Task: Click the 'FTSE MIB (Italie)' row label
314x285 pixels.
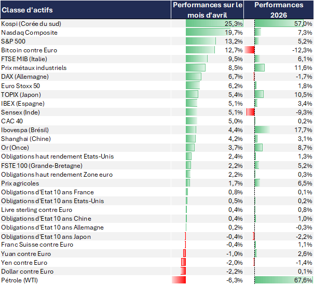Action: pyautogui.click(x=24, y=59)
